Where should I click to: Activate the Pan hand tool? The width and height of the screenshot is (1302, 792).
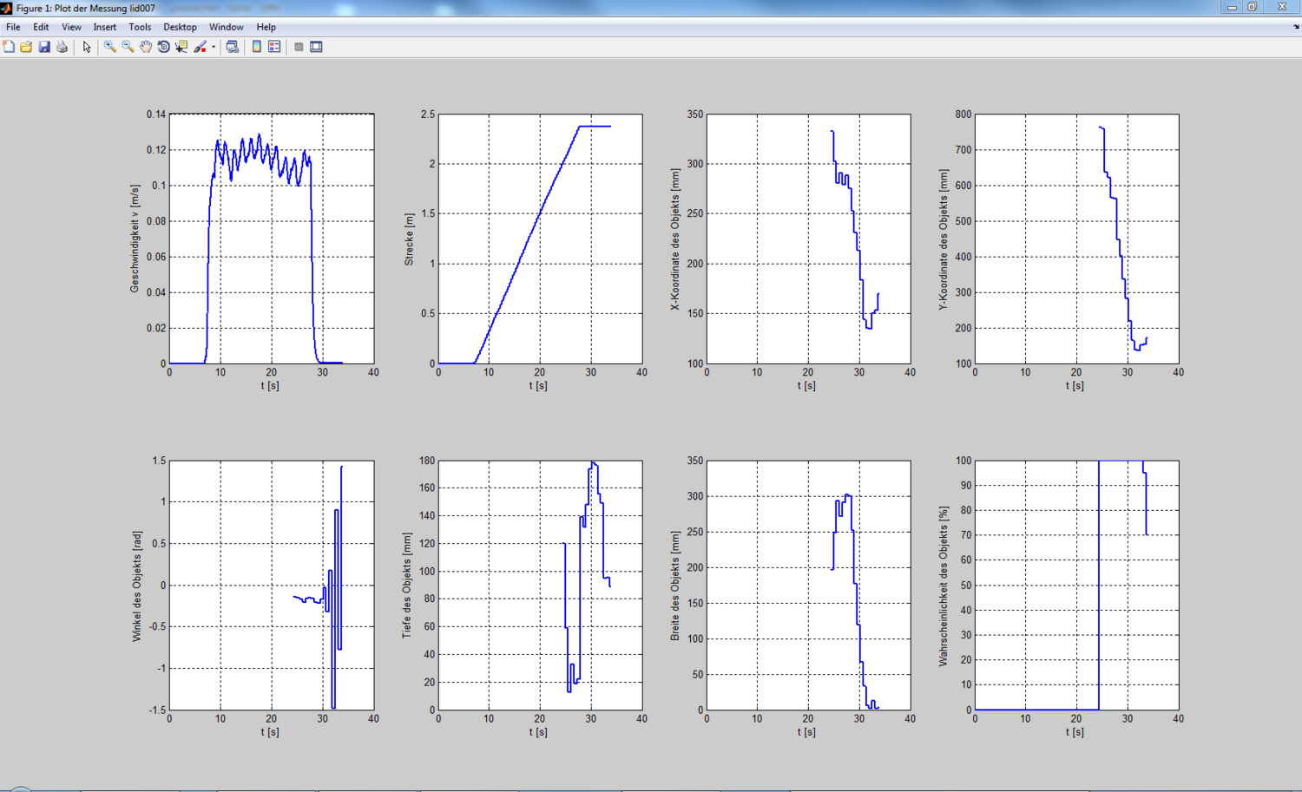click(x=146, y=47)
